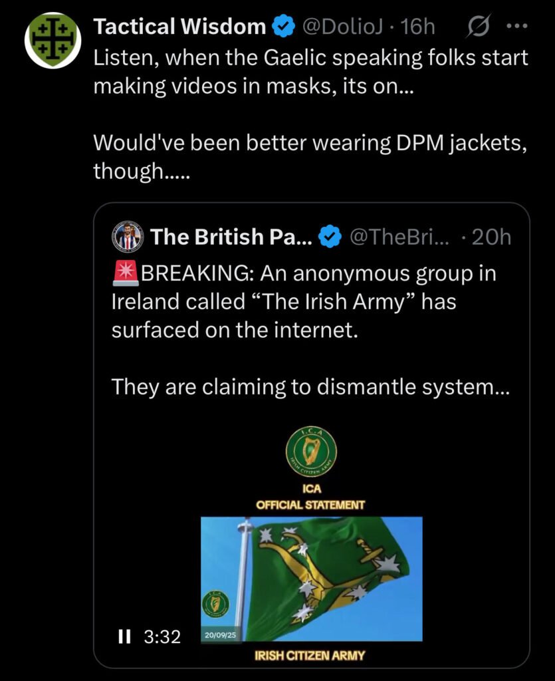Open the 20h quoted post timestamp
Screen dimensions: 555x681
[x=491, y=237]
